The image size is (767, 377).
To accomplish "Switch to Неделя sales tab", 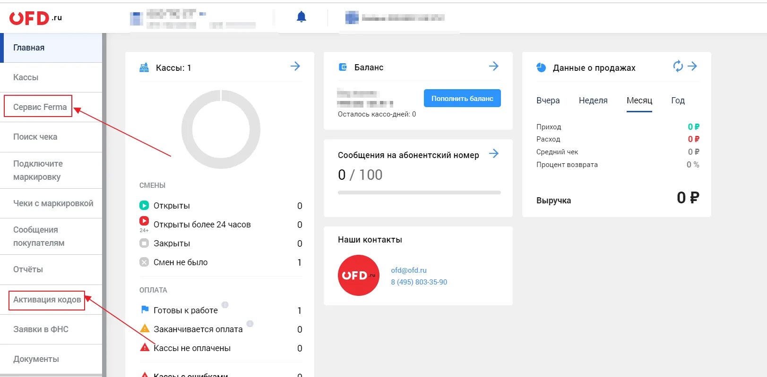I will pyautogui.click(x=593, y=101).
